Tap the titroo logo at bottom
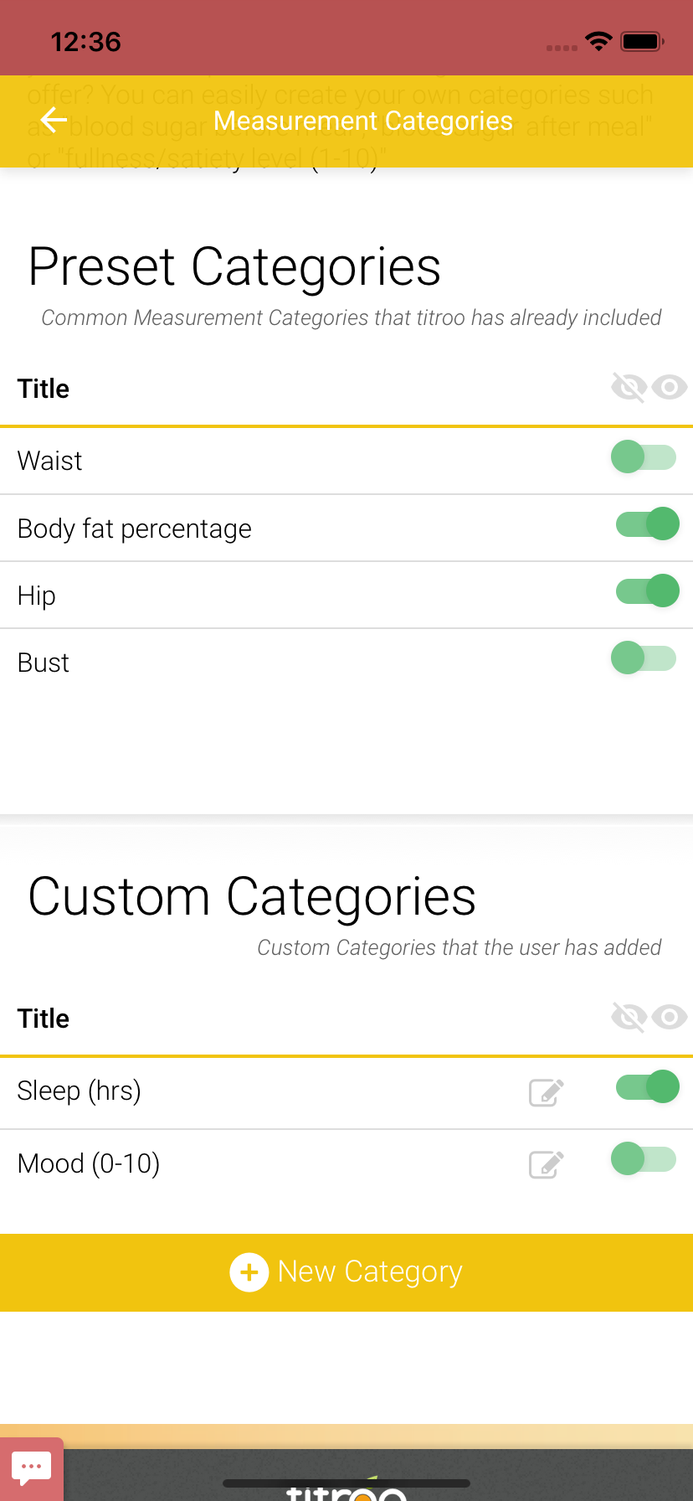This screenshot has width=693, height=1501. [x=346, y=1491]
